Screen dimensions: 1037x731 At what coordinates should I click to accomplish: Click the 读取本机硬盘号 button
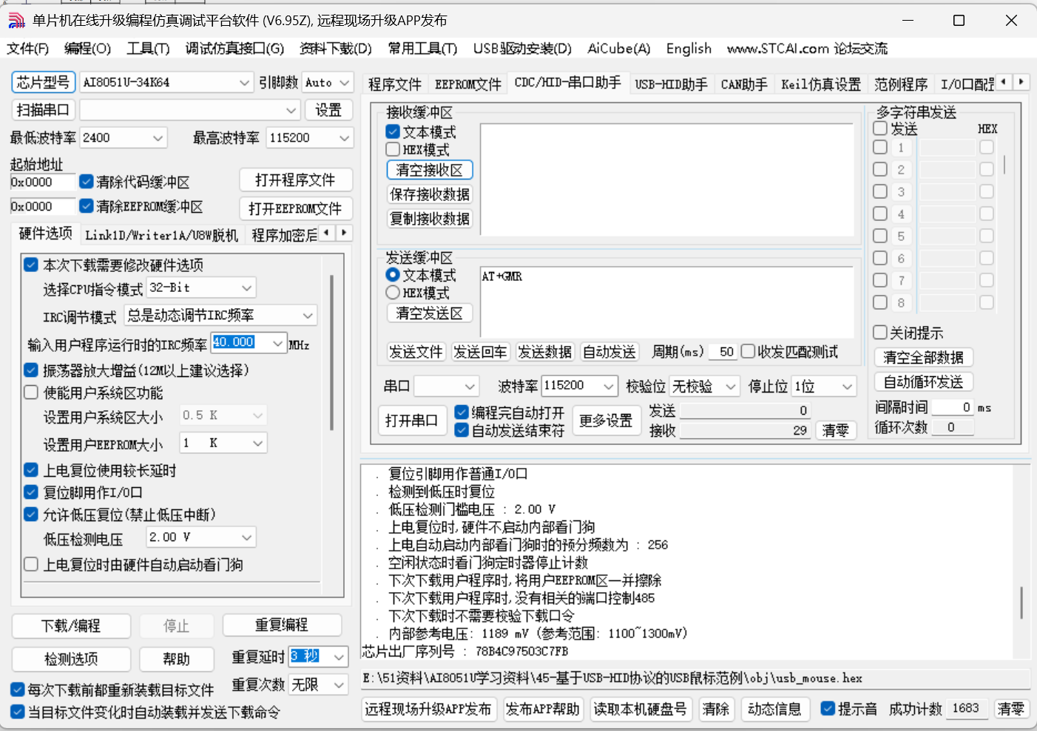pos(641,709)
